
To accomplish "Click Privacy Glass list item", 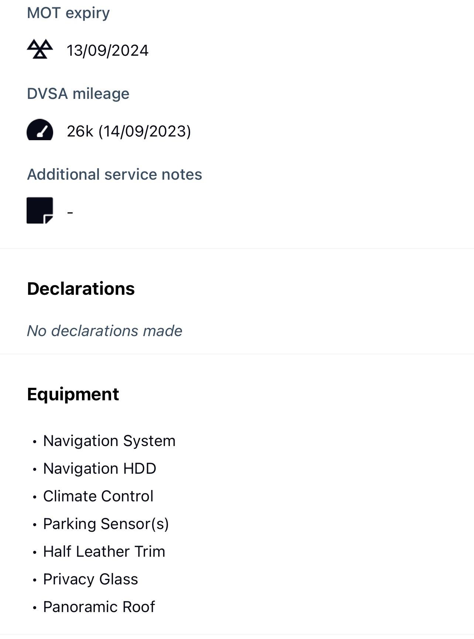I will [90, 579].
